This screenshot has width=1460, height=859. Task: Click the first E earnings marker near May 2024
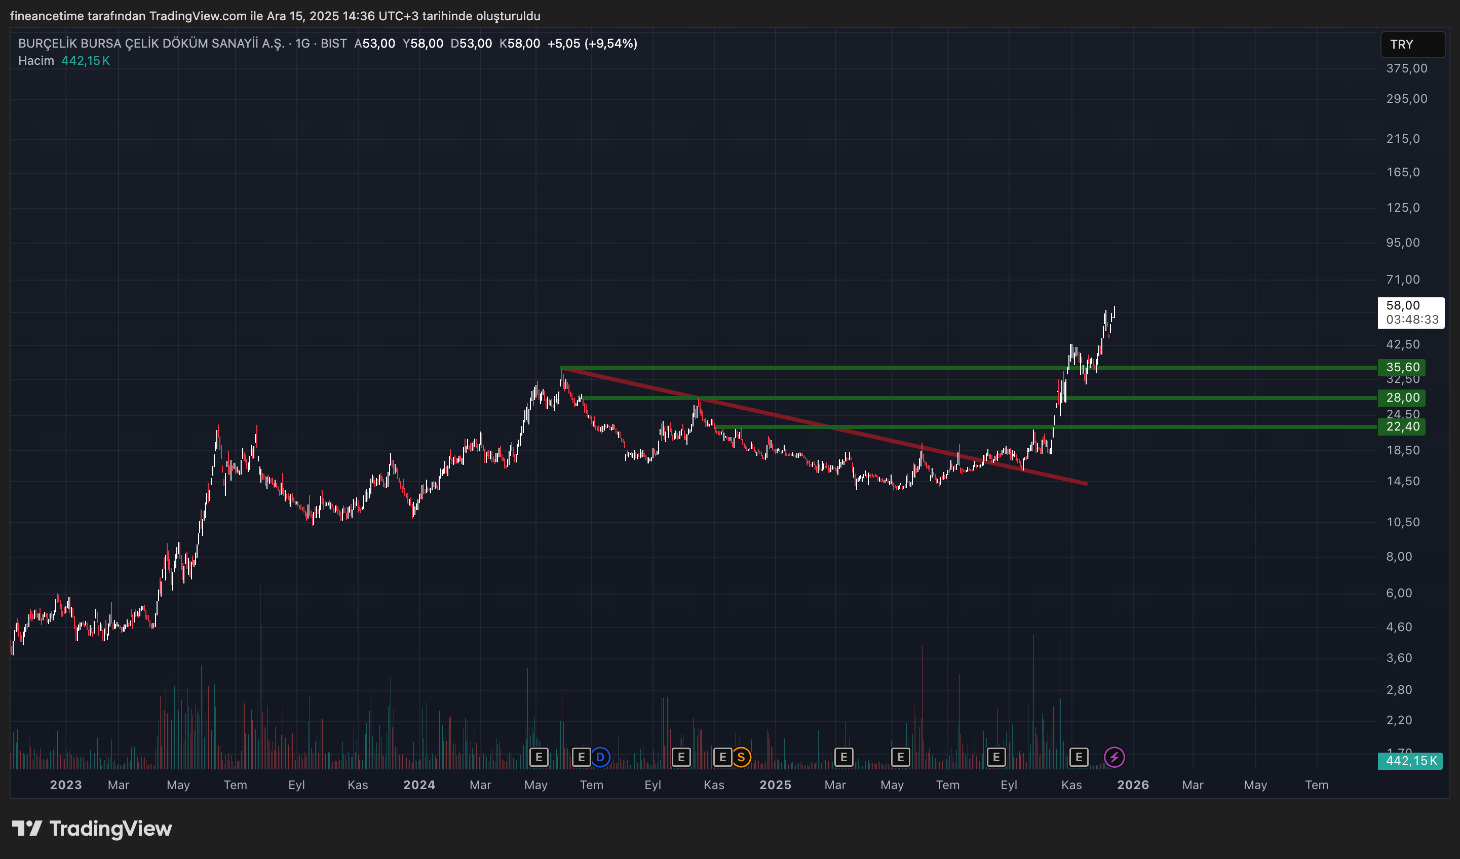tap(539, 757)
